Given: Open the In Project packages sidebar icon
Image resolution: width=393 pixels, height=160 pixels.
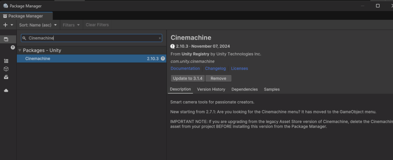Looking at the screenshot, I should pos(6,39).
